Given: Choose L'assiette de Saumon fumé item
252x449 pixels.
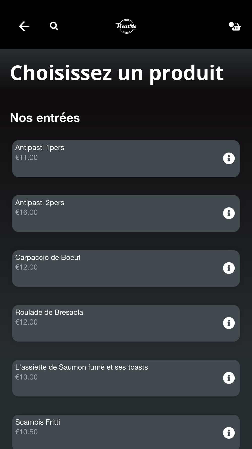Looking at the screenshot, I should [113, 378].
